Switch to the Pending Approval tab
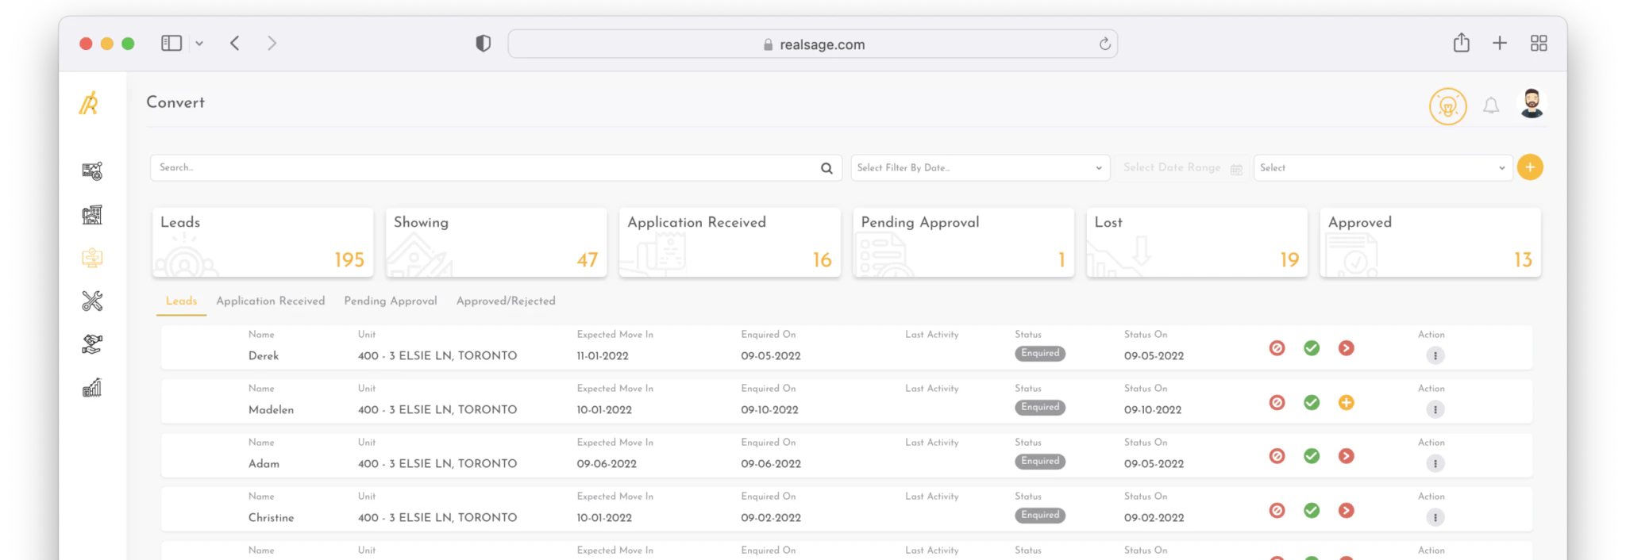 coord(391,301)
